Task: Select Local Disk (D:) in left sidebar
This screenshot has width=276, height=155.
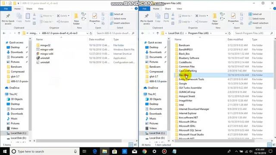Action: click(x=18, y=138)
